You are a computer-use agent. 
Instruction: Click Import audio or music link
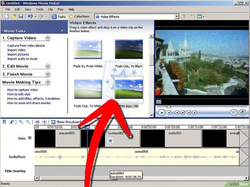23,59
